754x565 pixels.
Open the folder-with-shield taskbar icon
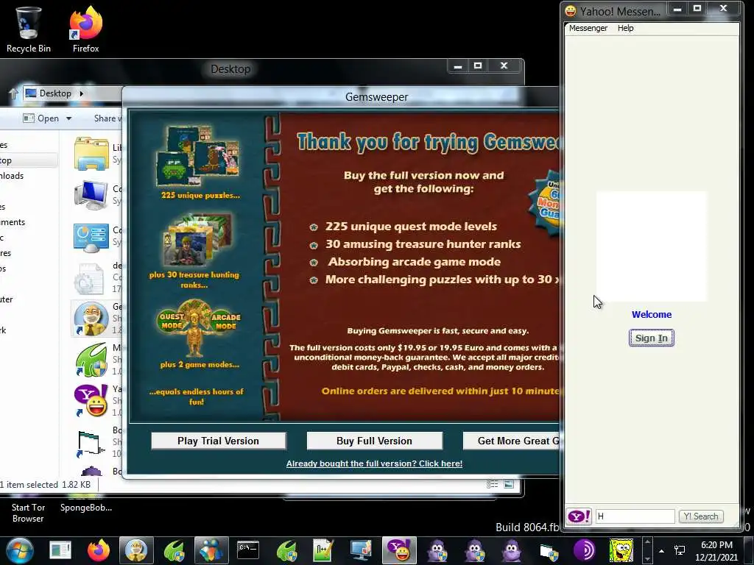tap(549, 552)
